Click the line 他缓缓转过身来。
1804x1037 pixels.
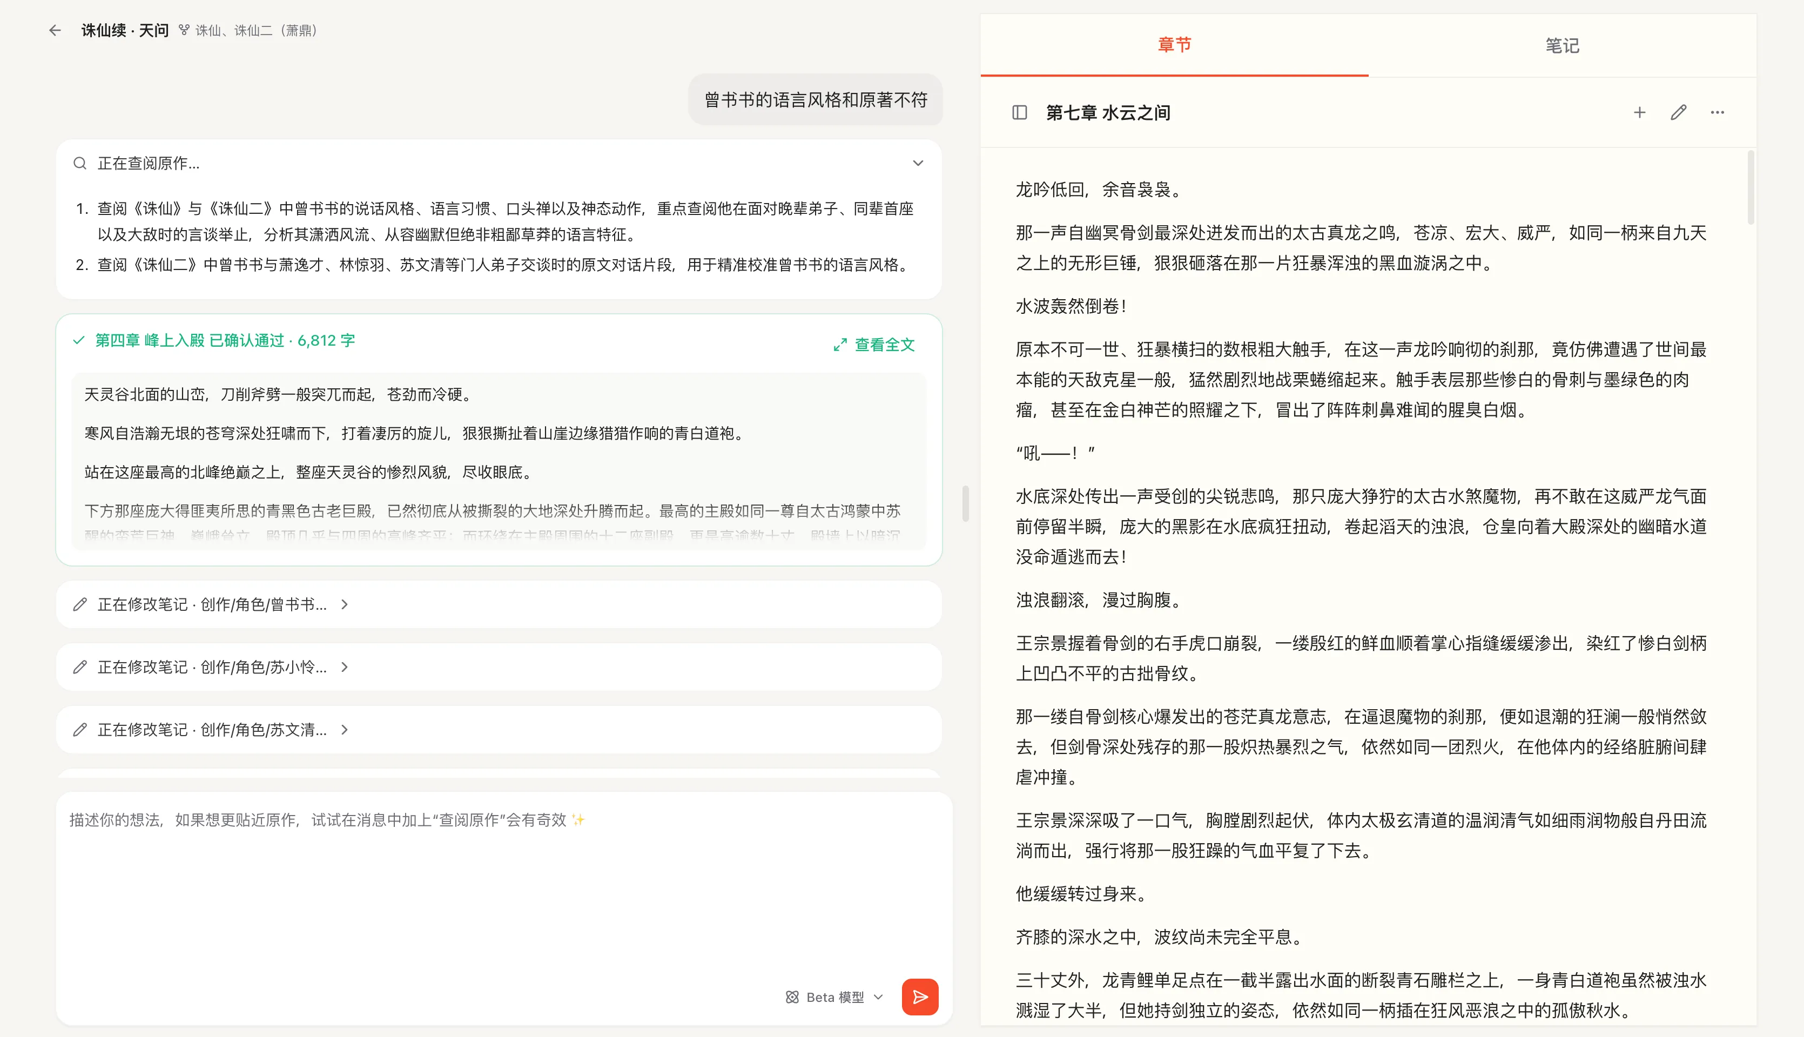[x=1082, y=894]
